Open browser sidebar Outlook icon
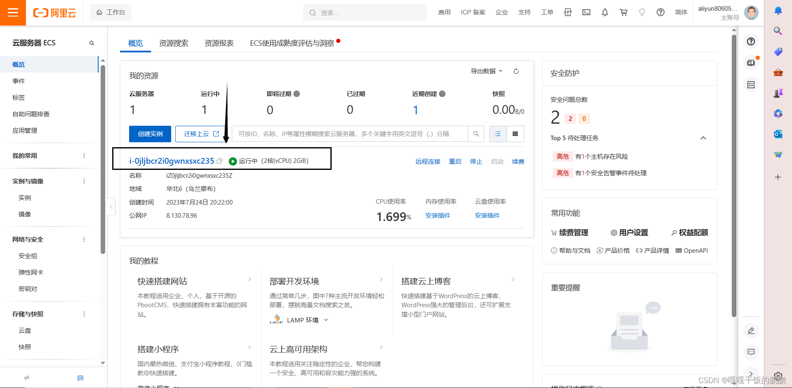This screenshot has width=792, height=388. coord(778,134)
